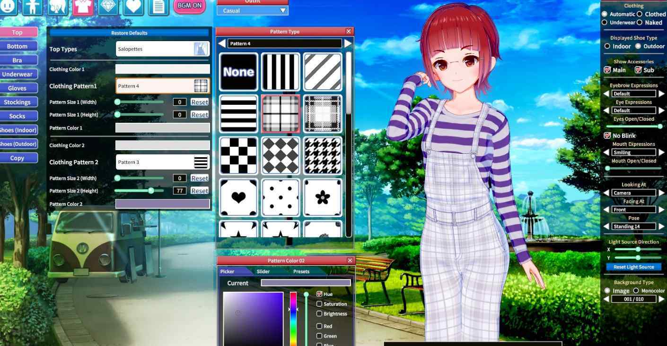Choose the diagonal stripes pattern tile

pyautogui.click(x=323, y=72)
